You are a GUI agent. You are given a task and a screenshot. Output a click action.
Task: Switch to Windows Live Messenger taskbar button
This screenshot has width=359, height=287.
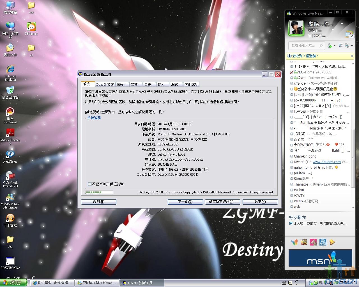point(97,283)
